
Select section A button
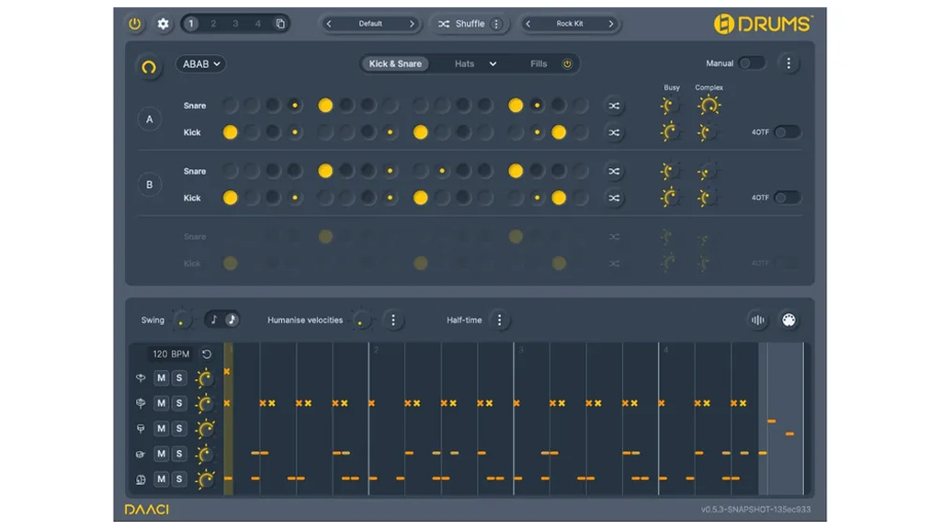click(x=150, y=118)
